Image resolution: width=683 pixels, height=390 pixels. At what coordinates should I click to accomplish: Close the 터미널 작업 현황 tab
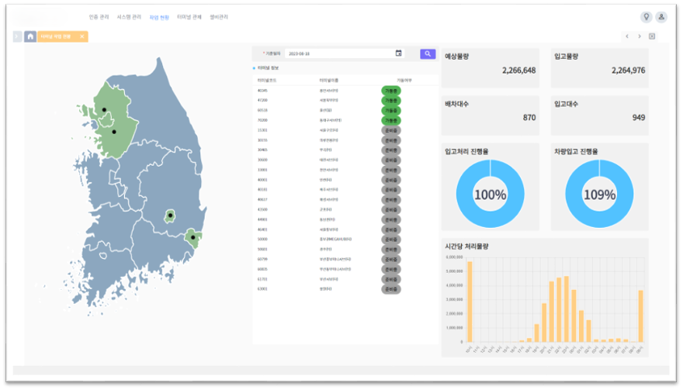(x=82, y=36)
